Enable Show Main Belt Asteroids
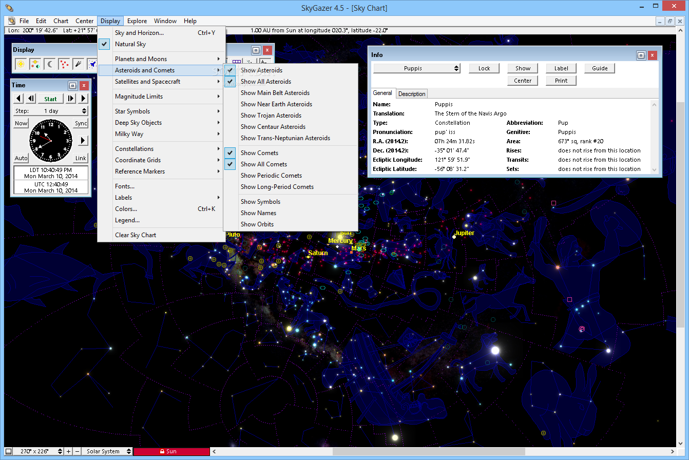 click(x=291, y=93)
